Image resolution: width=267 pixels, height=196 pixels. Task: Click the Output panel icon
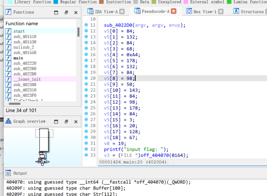tap(8, 173)
